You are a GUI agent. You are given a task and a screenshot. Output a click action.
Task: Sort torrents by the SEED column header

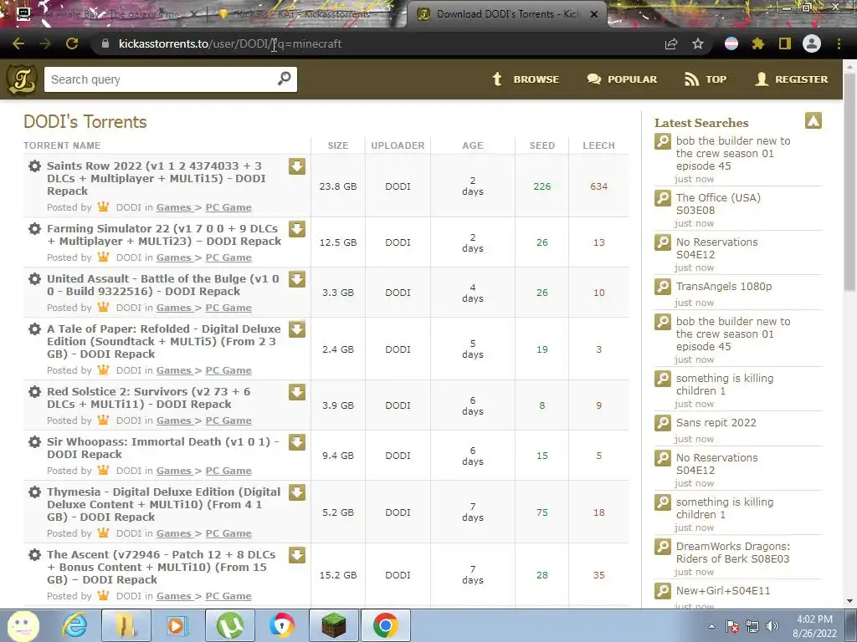[542, 145]
